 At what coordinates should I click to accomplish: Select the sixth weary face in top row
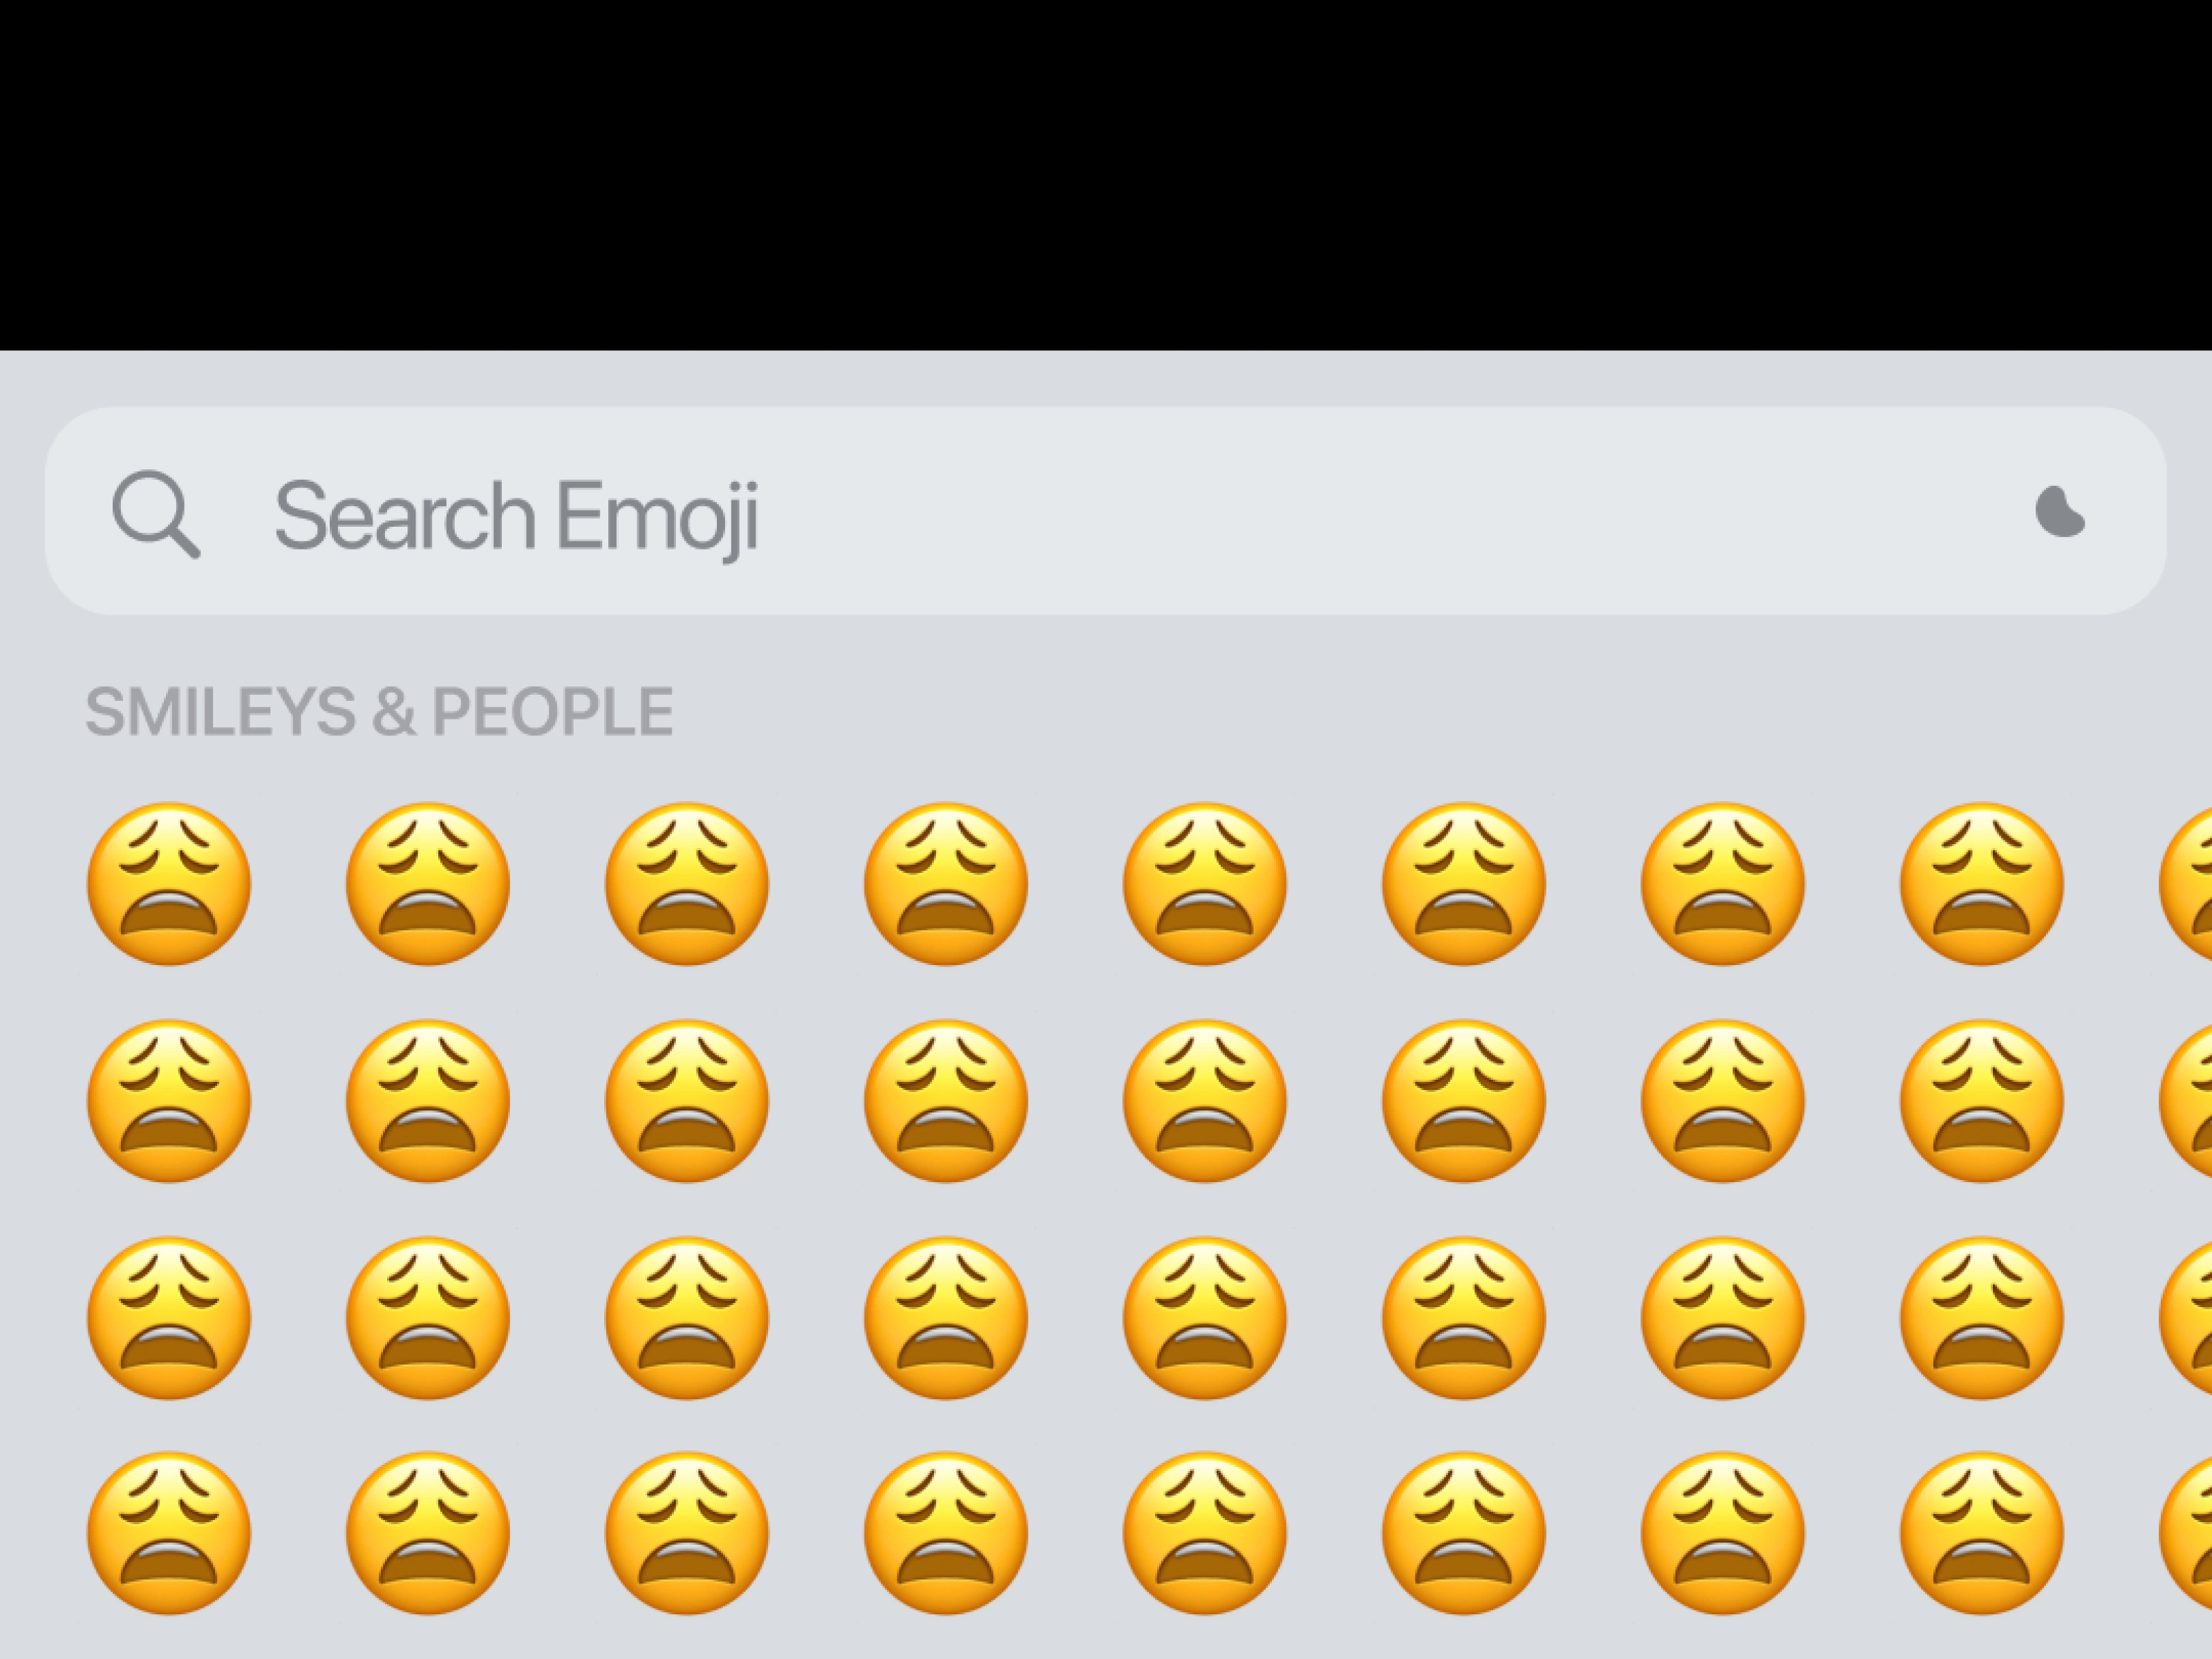1464,884
